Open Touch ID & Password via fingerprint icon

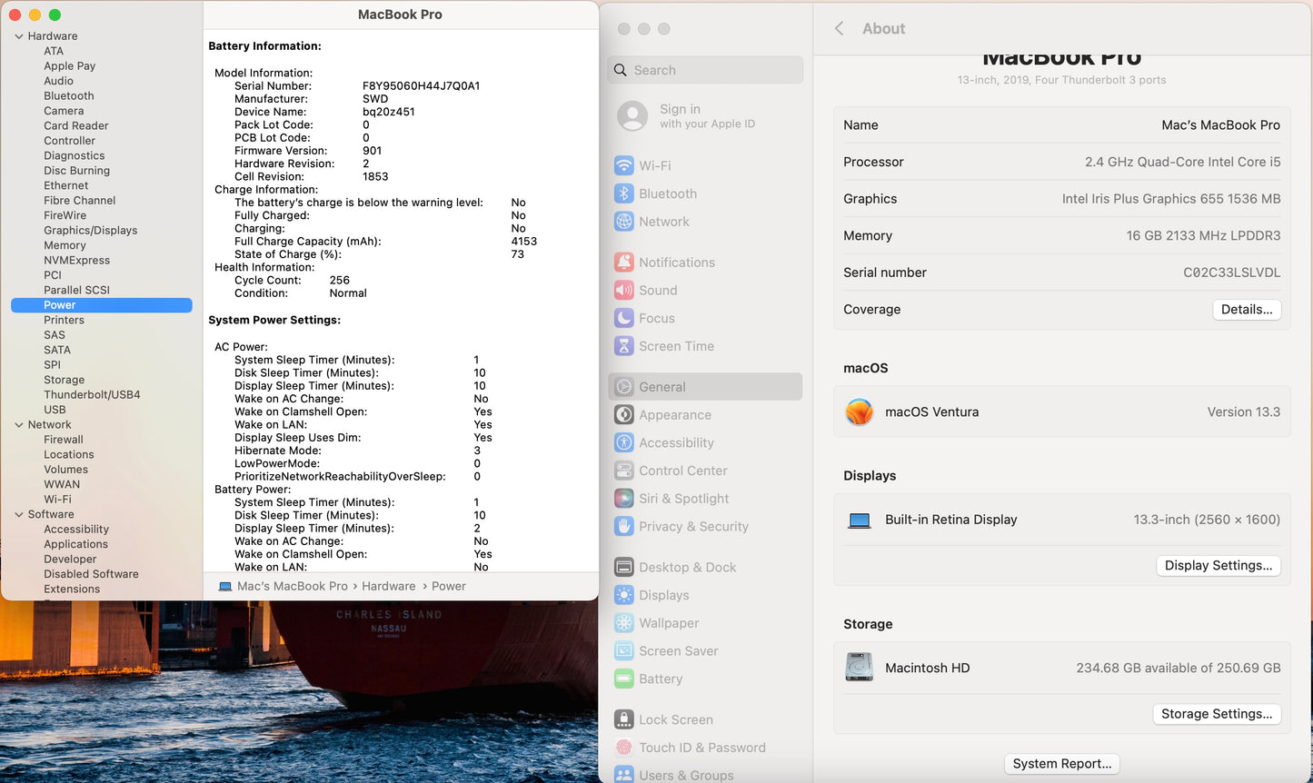624,747
